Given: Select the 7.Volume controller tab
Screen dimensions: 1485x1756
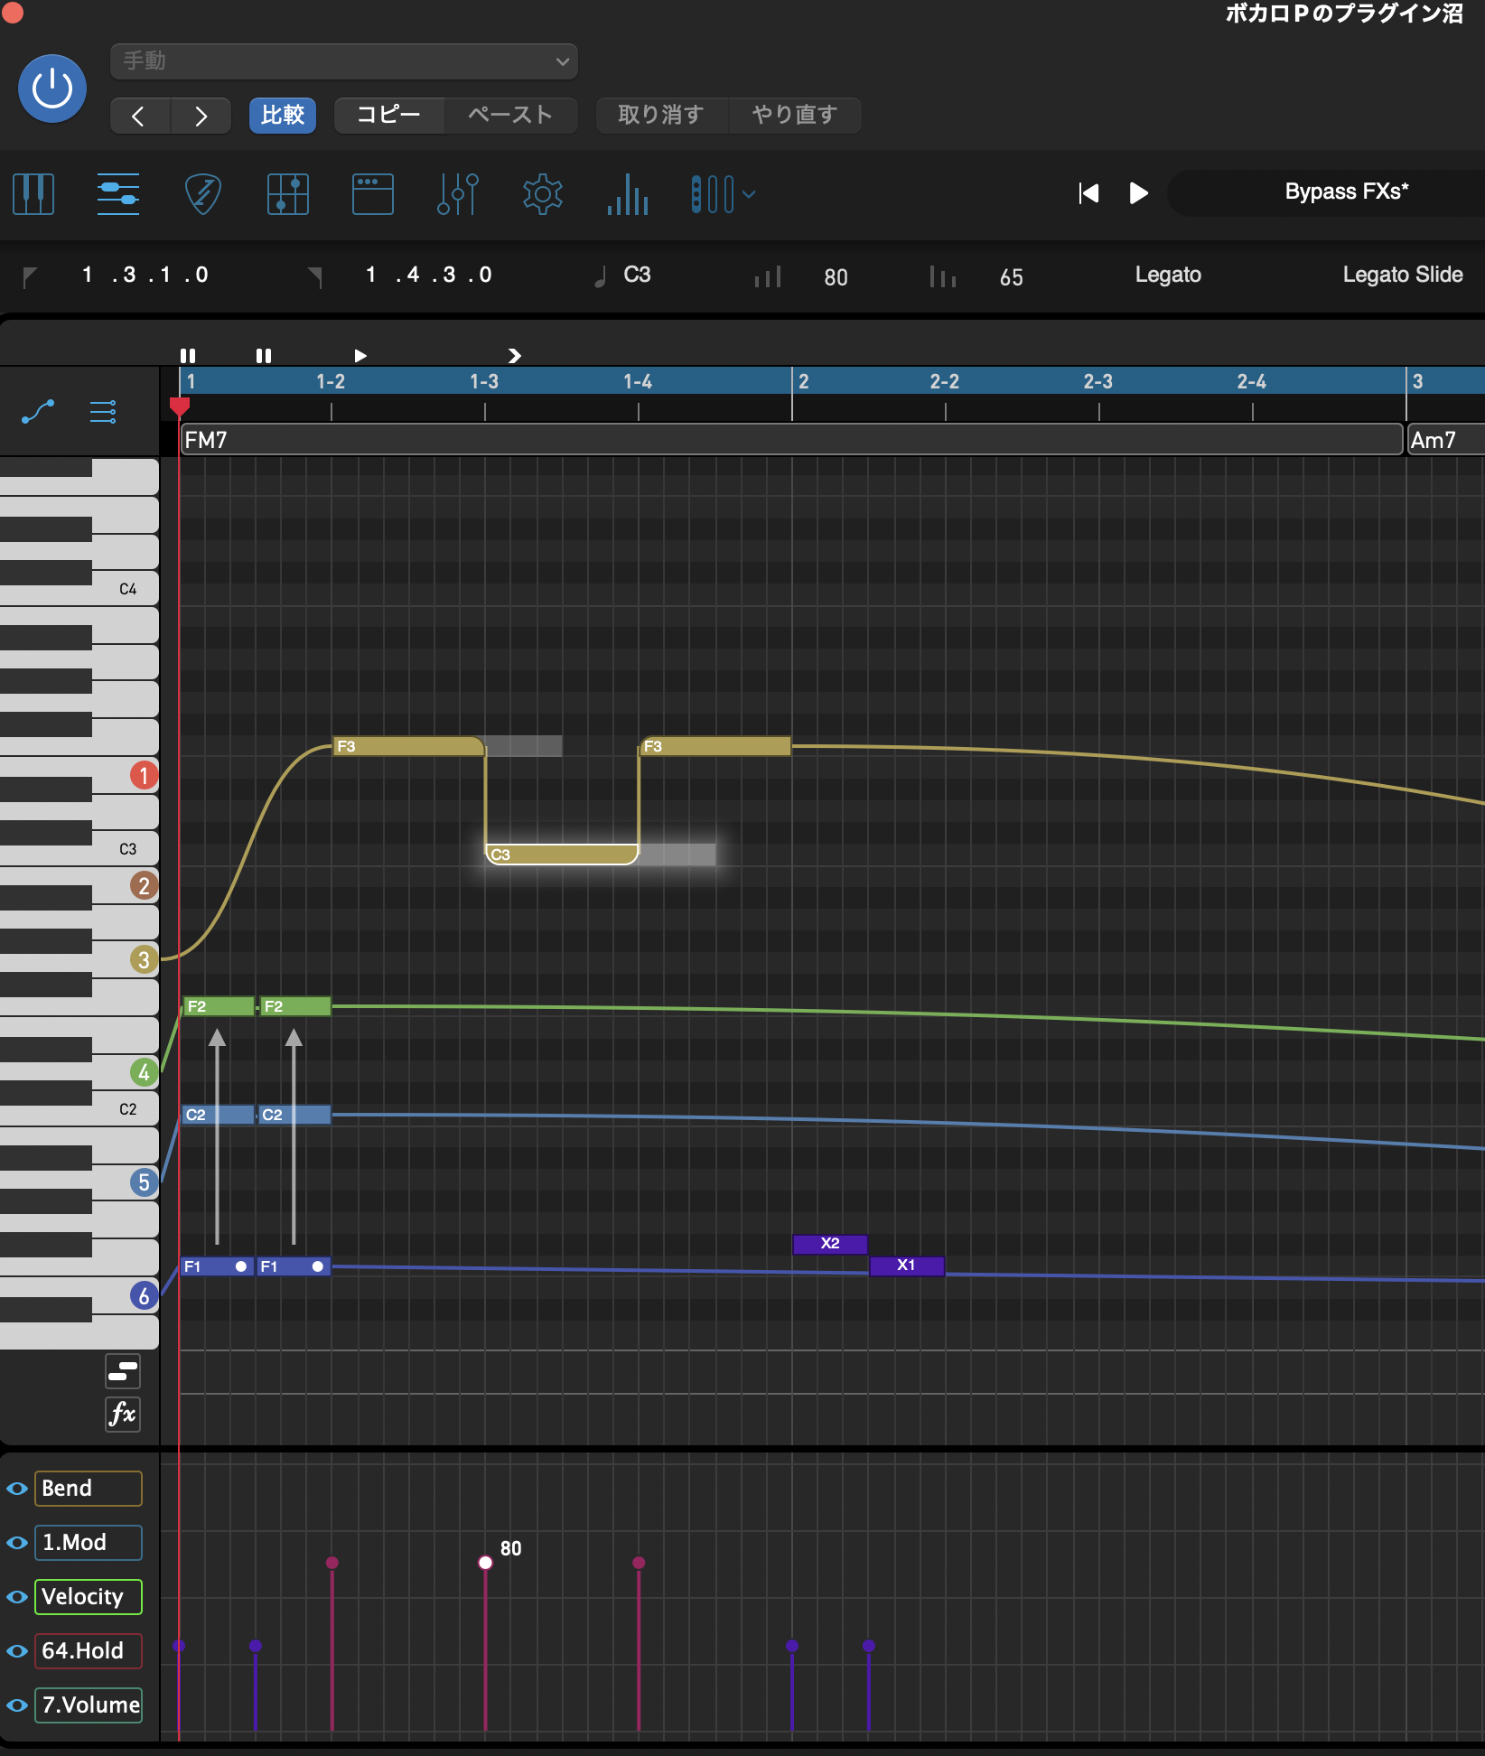Looking at the screenshot, I should [x=89, y=1705].
